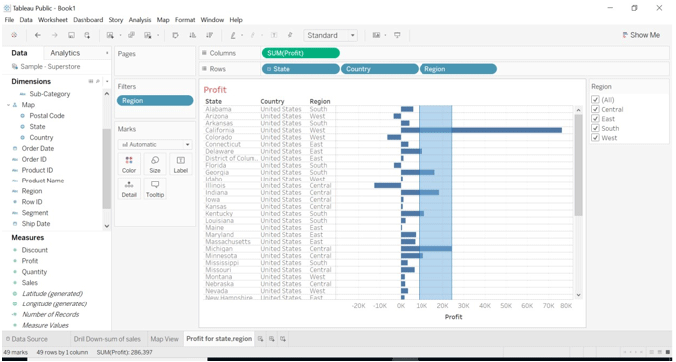Open the Tooltip marks card
The height and width of the screenshot is (362, 676).
click(x=155, y=189)
